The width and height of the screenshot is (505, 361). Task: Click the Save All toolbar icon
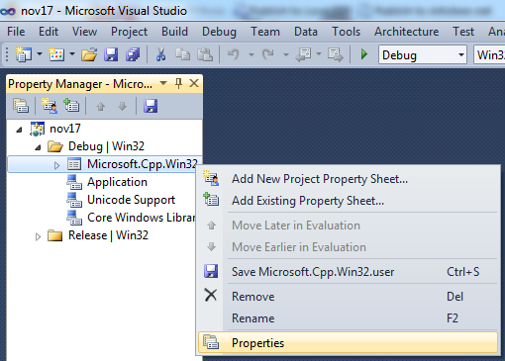tap(133, 54)
